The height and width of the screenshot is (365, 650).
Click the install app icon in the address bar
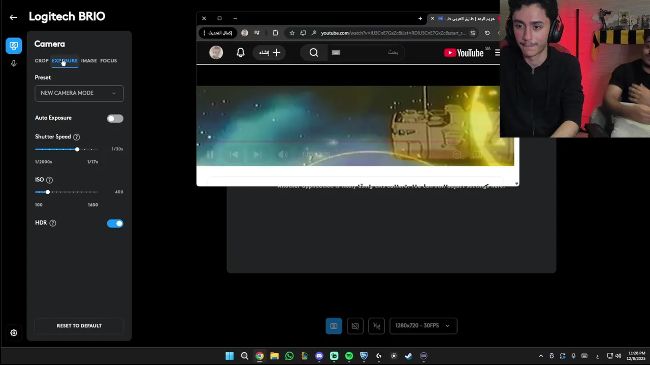tap(303, 33)
